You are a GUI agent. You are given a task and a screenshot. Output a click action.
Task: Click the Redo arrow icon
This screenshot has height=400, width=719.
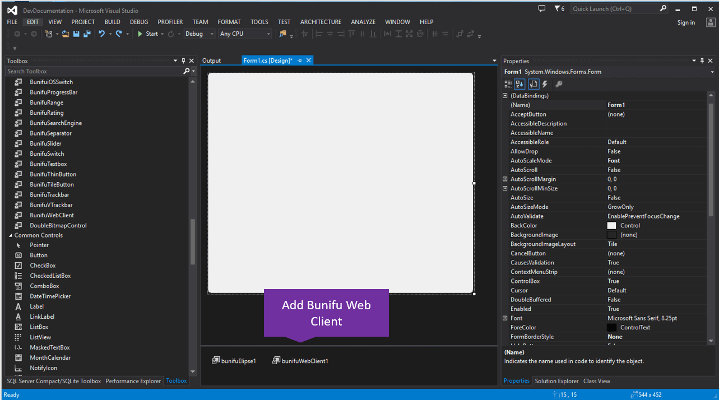pyautogui.click(x=119, y=34)
